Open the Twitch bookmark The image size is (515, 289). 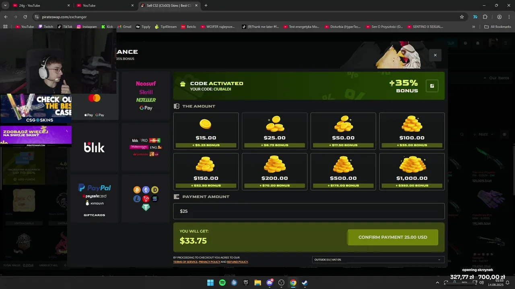point(45,26)
